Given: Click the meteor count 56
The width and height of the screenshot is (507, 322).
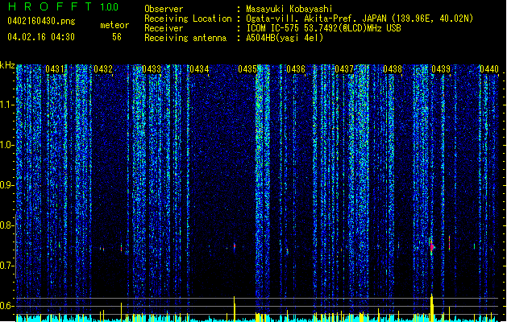Looking at the screenshot, I should 117,37.
